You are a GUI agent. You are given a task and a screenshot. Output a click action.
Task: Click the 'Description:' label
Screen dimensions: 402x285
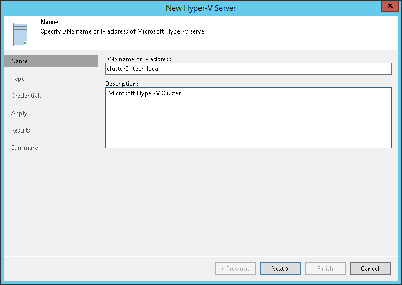(x=121, y=83)
